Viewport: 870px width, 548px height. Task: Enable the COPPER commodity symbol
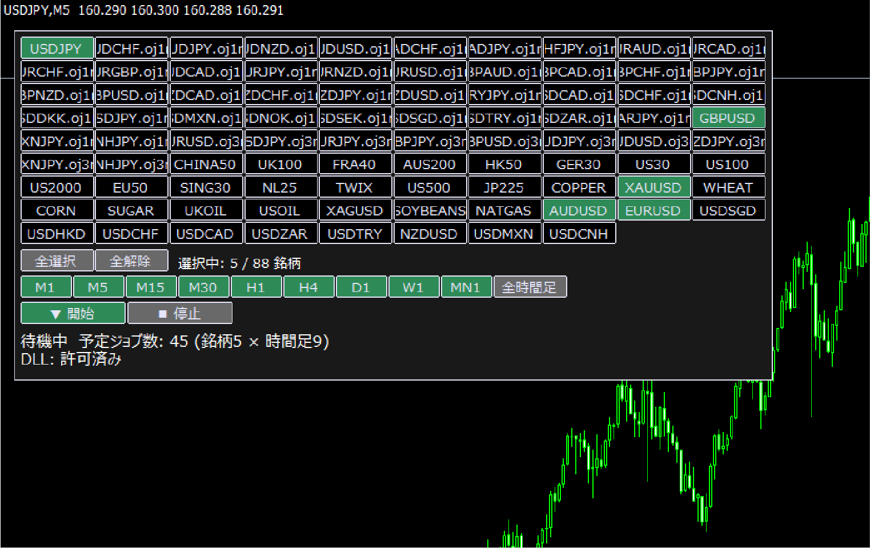tap(579, 187)
